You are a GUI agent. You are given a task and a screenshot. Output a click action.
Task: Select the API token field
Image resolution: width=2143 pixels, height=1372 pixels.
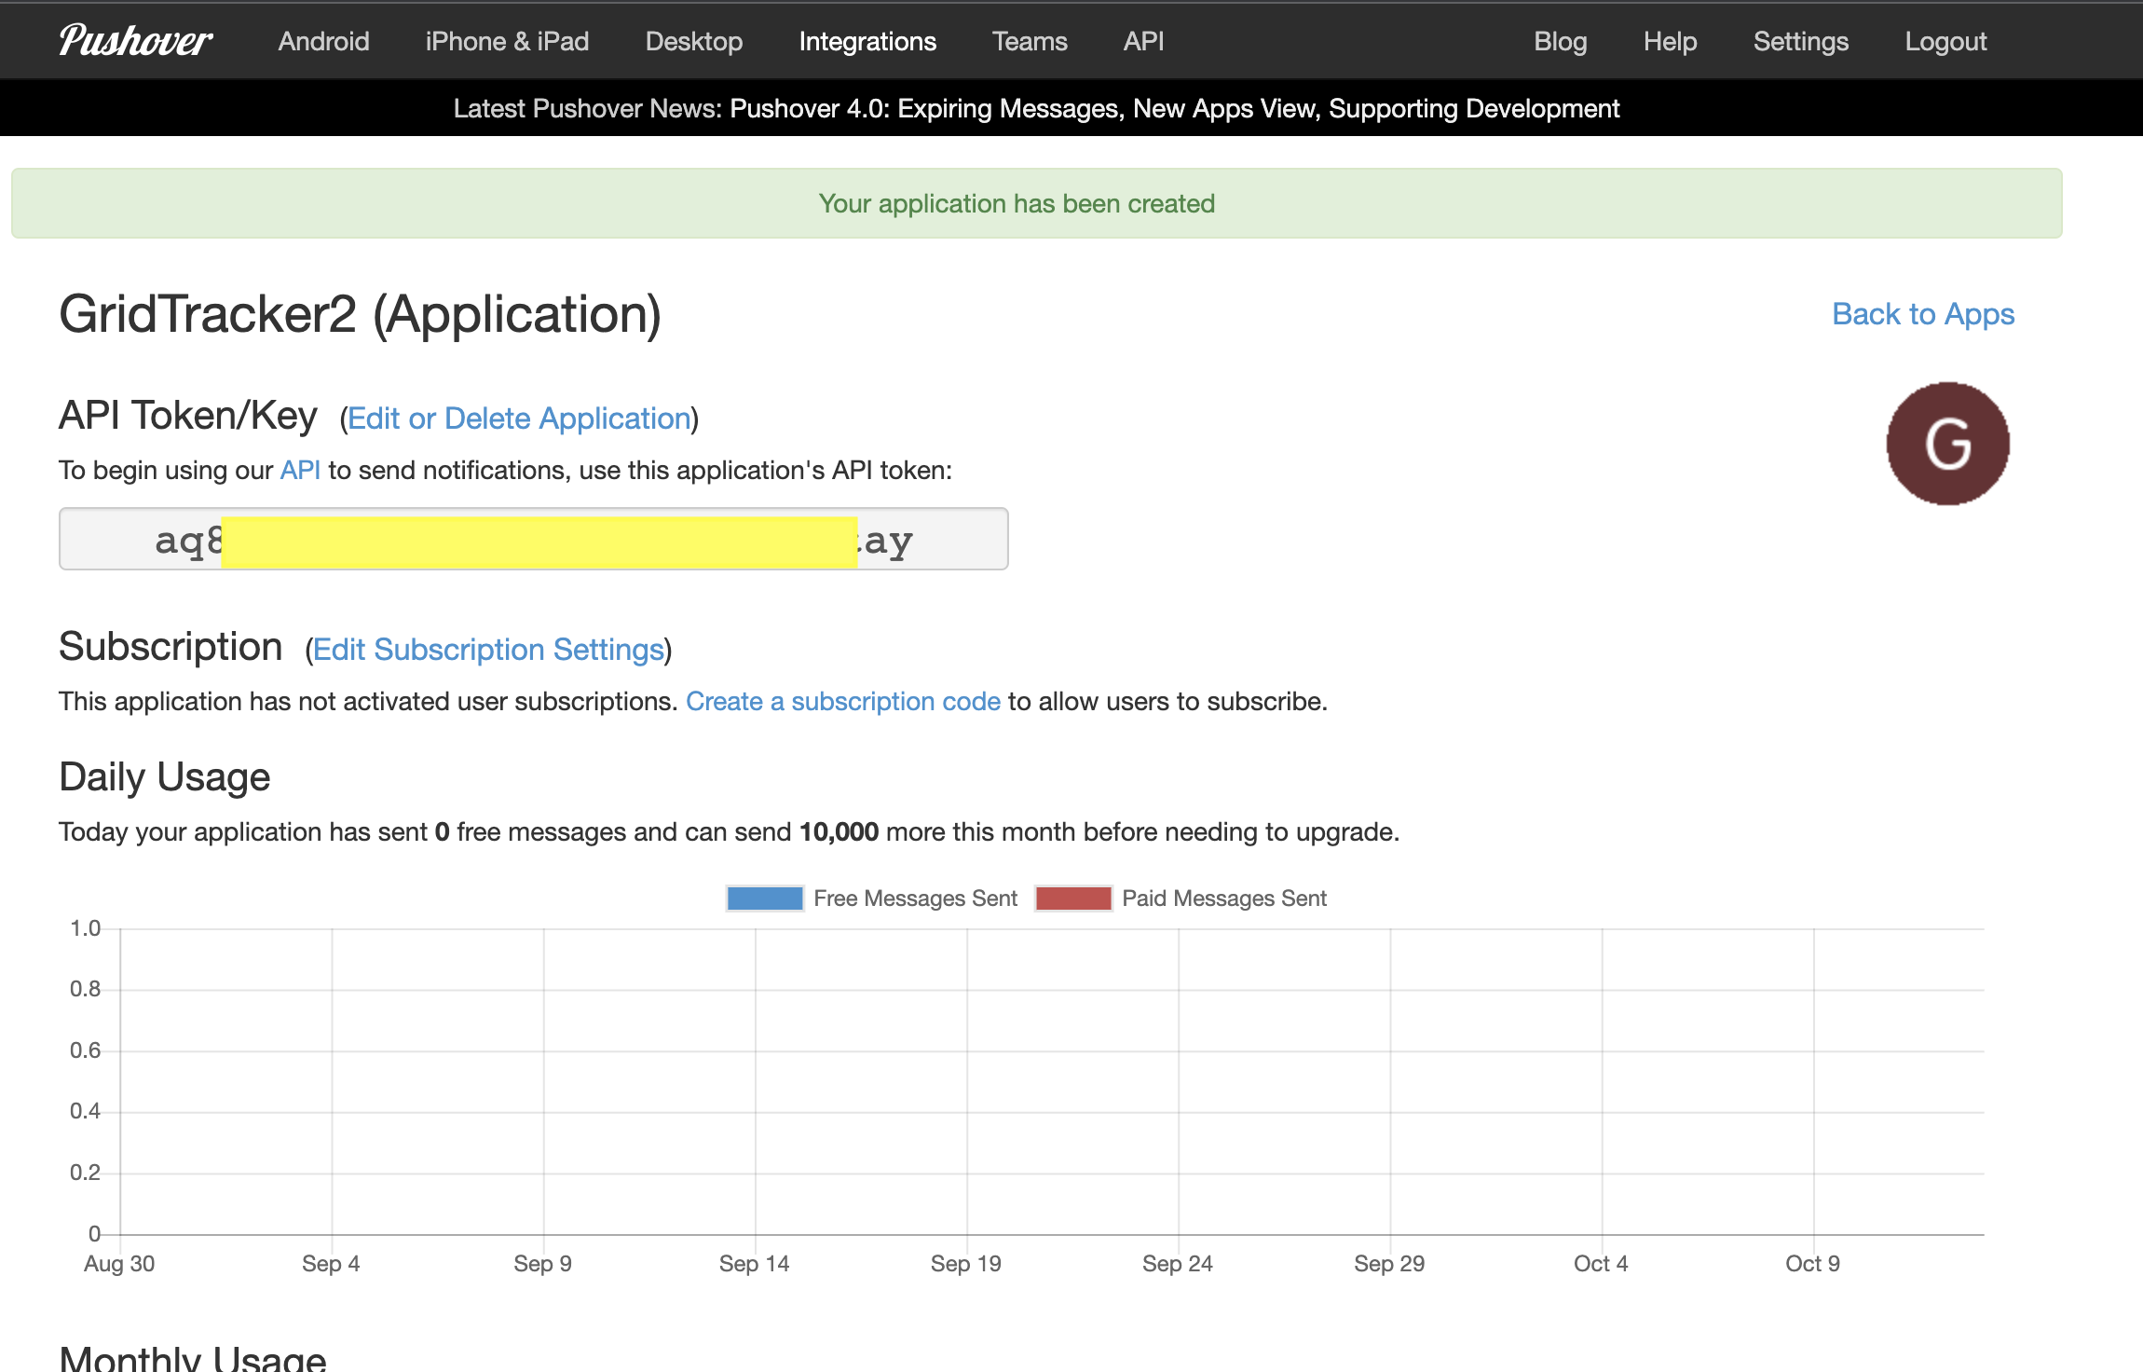pos(534,539)
